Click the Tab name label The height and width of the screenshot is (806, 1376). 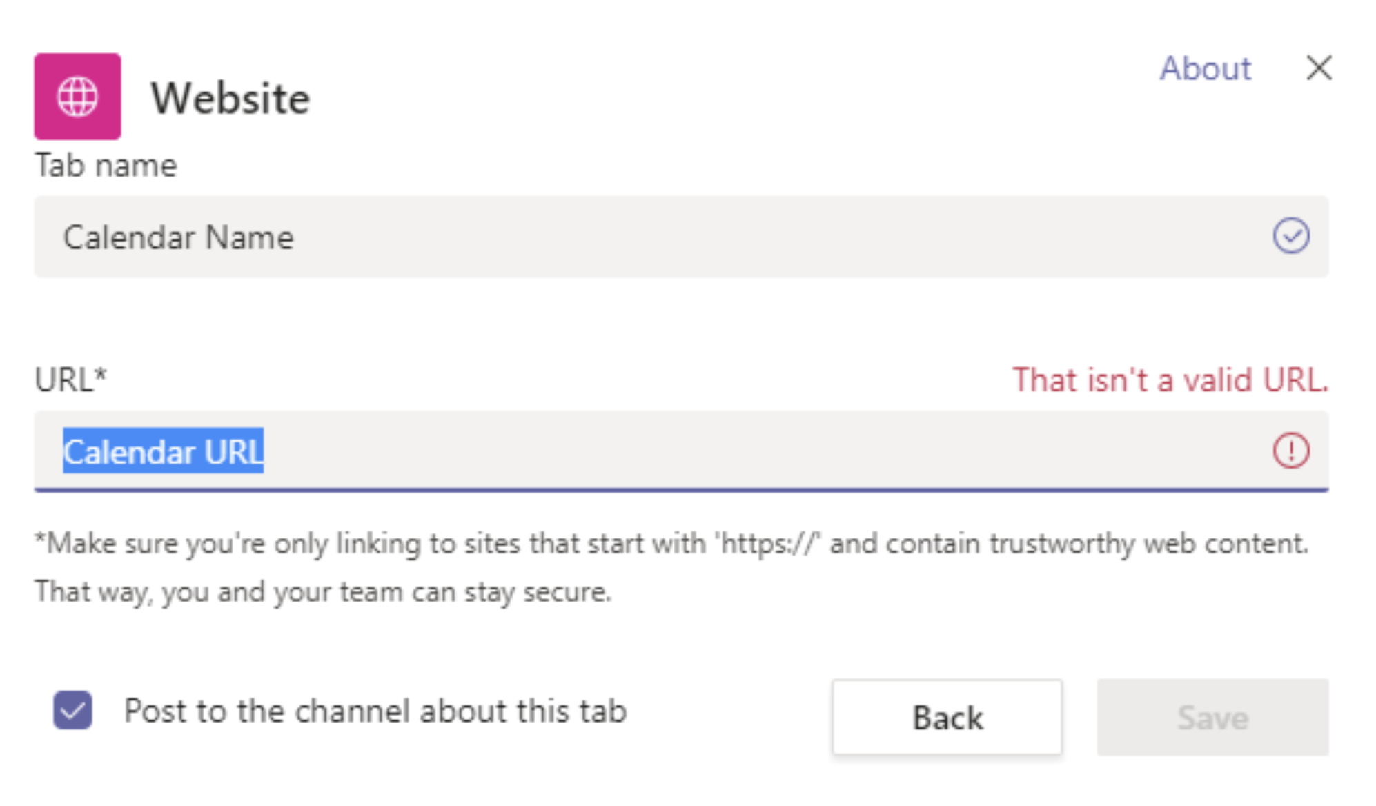click(x=105, y=164)
